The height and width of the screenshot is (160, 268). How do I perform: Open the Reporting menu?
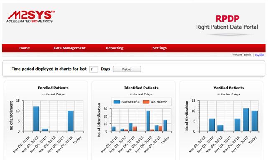tap(114, 48)
